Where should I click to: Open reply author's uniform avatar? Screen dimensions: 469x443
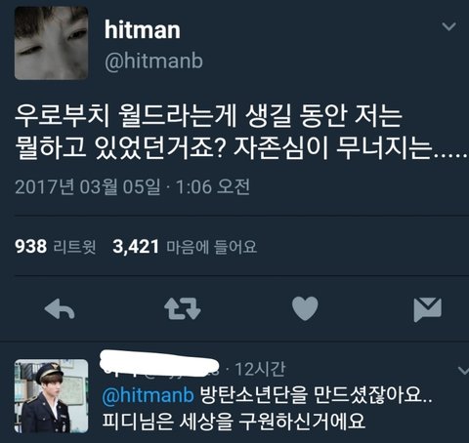click(51, 396)
